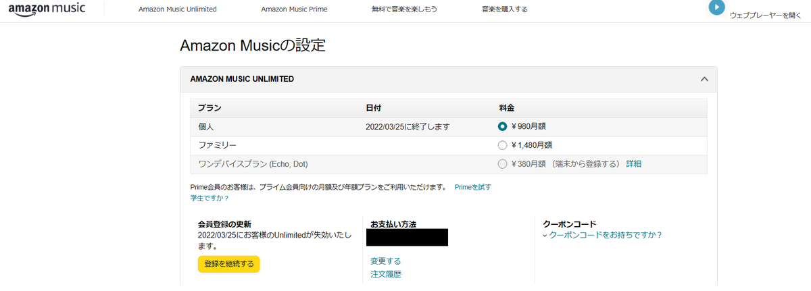Image resolution: width=811 pixels, height=291 pixels.
Task: Click the 登録を継続する button
Action: point(229,264)
